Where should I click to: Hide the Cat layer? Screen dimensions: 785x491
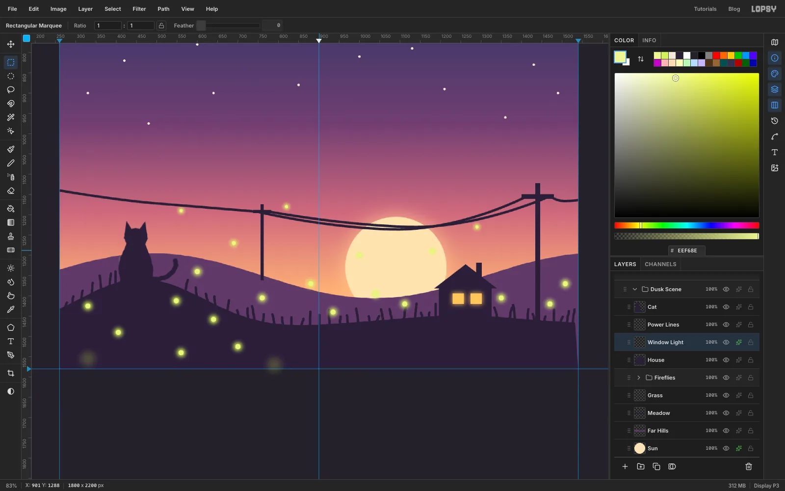tap(726, 307)
